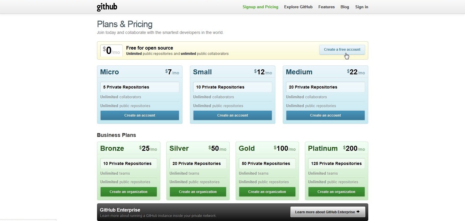Click the github logo
The width and height of the screenshot is (465, 221).
[x=107, y=7]
